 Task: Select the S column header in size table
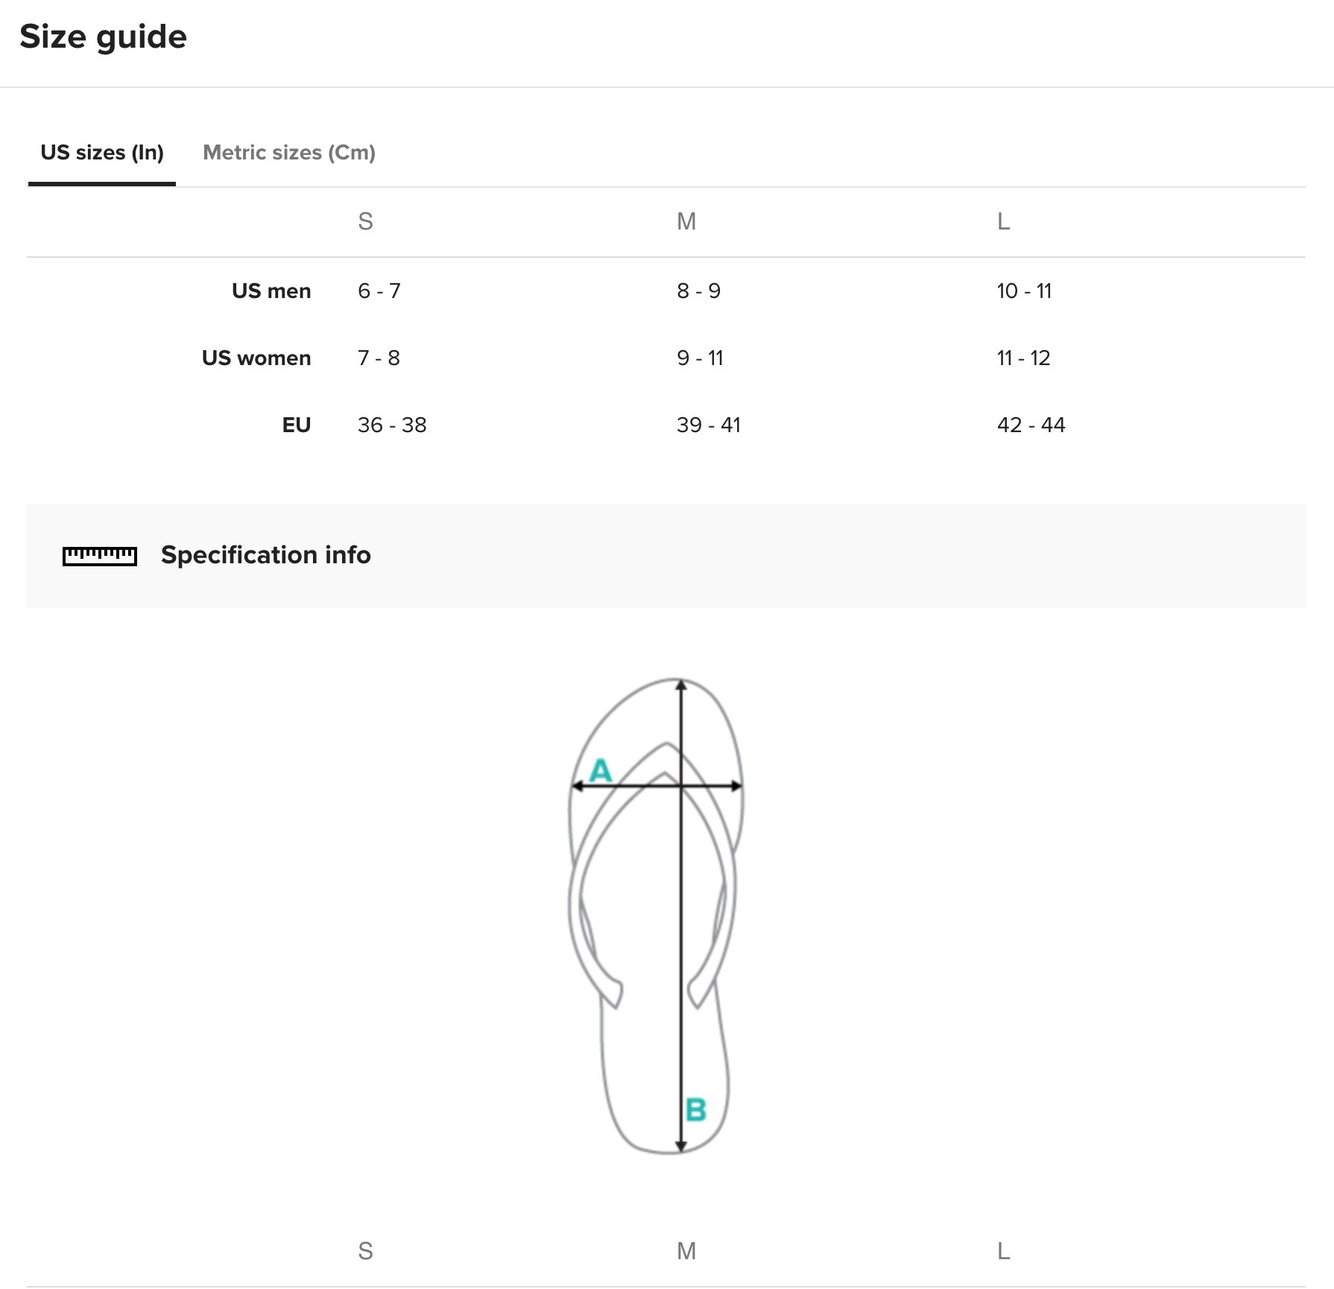[x=365, y=221]
